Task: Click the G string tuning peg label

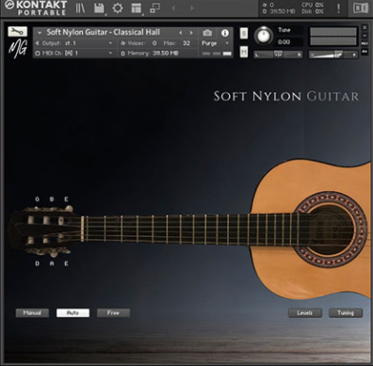Action: point(38,199)
